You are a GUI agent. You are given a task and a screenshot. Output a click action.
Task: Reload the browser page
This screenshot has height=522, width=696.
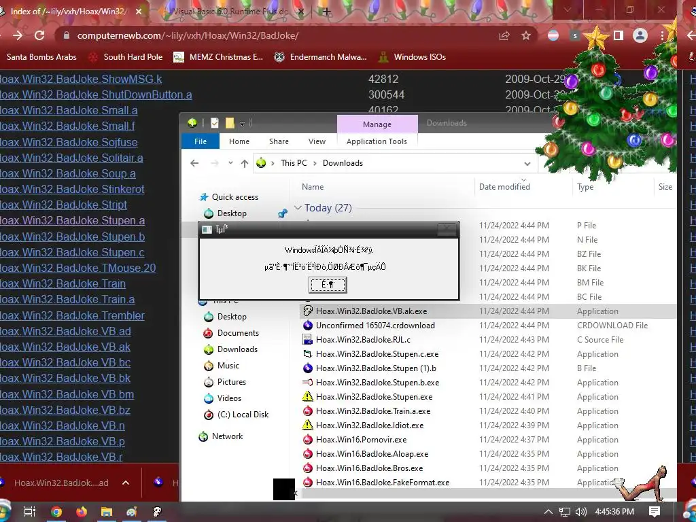(x=39, y=35)
